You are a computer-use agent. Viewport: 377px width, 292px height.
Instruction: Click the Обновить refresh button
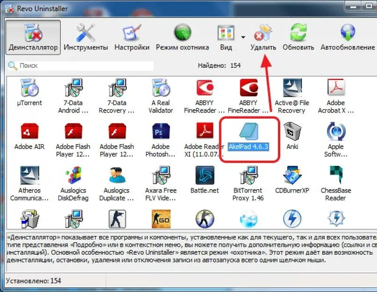click(x=298, y=37)
